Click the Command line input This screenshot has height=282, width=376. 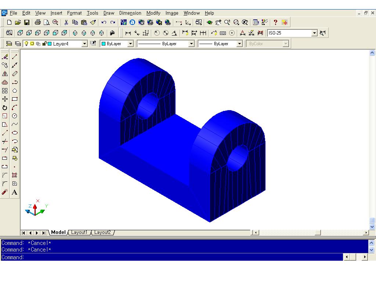click(x=172, y=257)
